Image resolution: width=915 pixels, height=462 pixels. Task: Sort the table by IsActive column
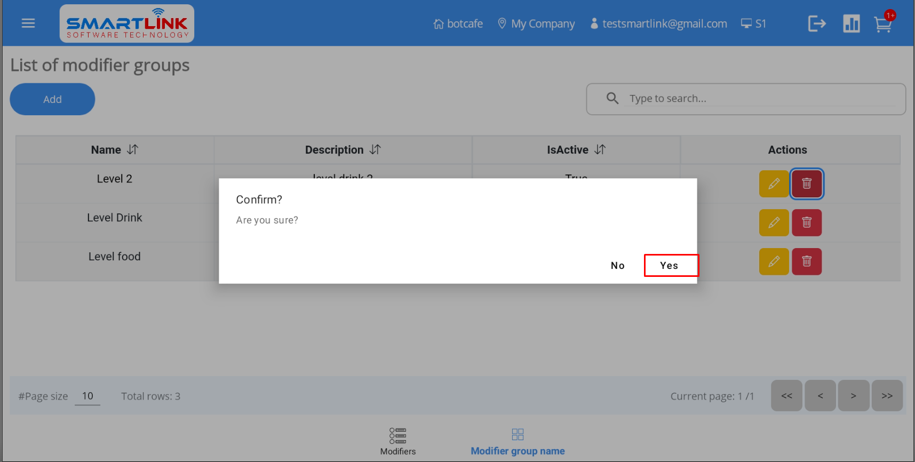(600, 150)
